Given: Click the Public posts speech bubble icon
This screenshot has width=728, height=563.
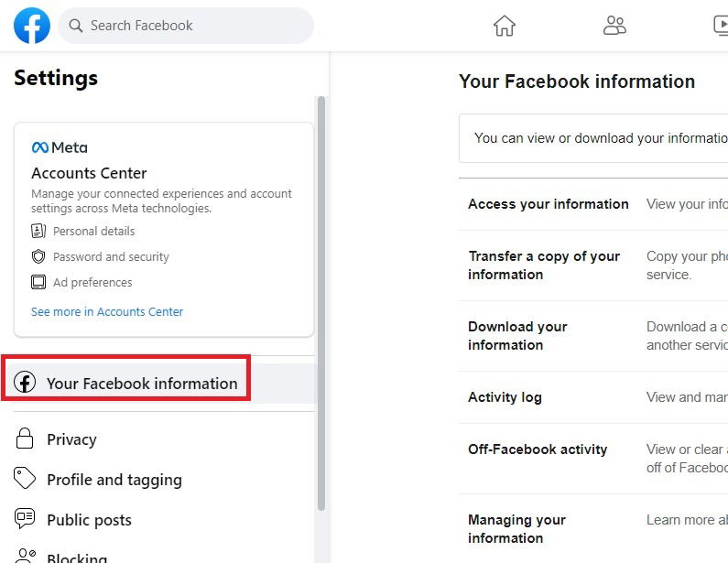Looking at the screenshot, I should pyautogui.click(x=25, y=519).
